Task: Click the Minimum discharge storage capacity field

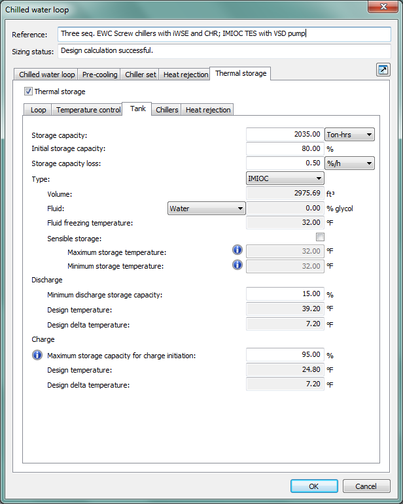Action: coord(285,294)
